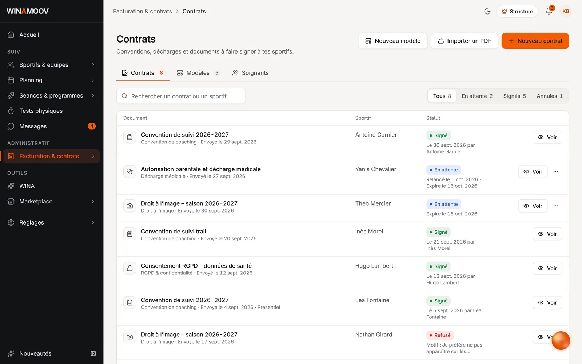Click Importer un PDF button
Screen dimensions: 582x364
pos(464,41)
